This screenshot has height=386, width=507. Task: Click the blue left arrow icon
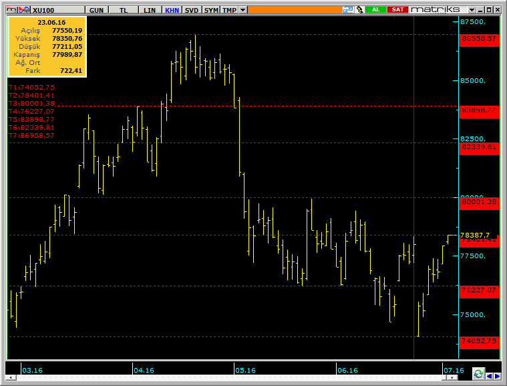pos(490,376)
